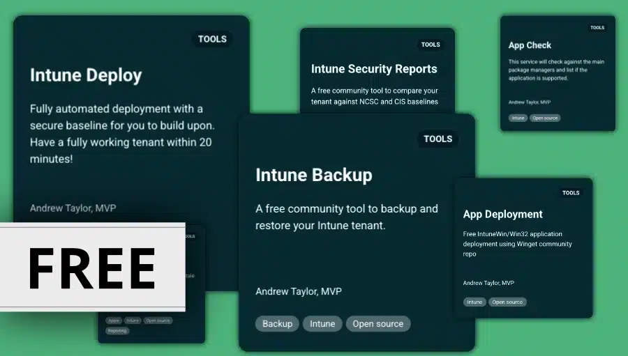
Task: Click the TOOLS badge on Intune Security Reports
Action: click(x=431, y=45)
